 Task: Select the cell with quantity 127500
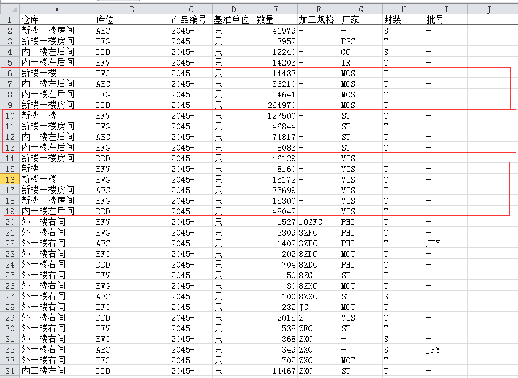pos(276,115)
